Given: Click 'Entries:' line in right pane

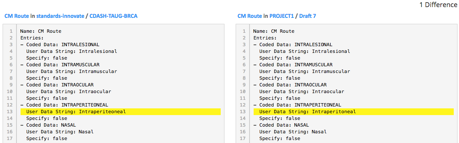Looking at the screenshot, I should [x=265, y=38].
